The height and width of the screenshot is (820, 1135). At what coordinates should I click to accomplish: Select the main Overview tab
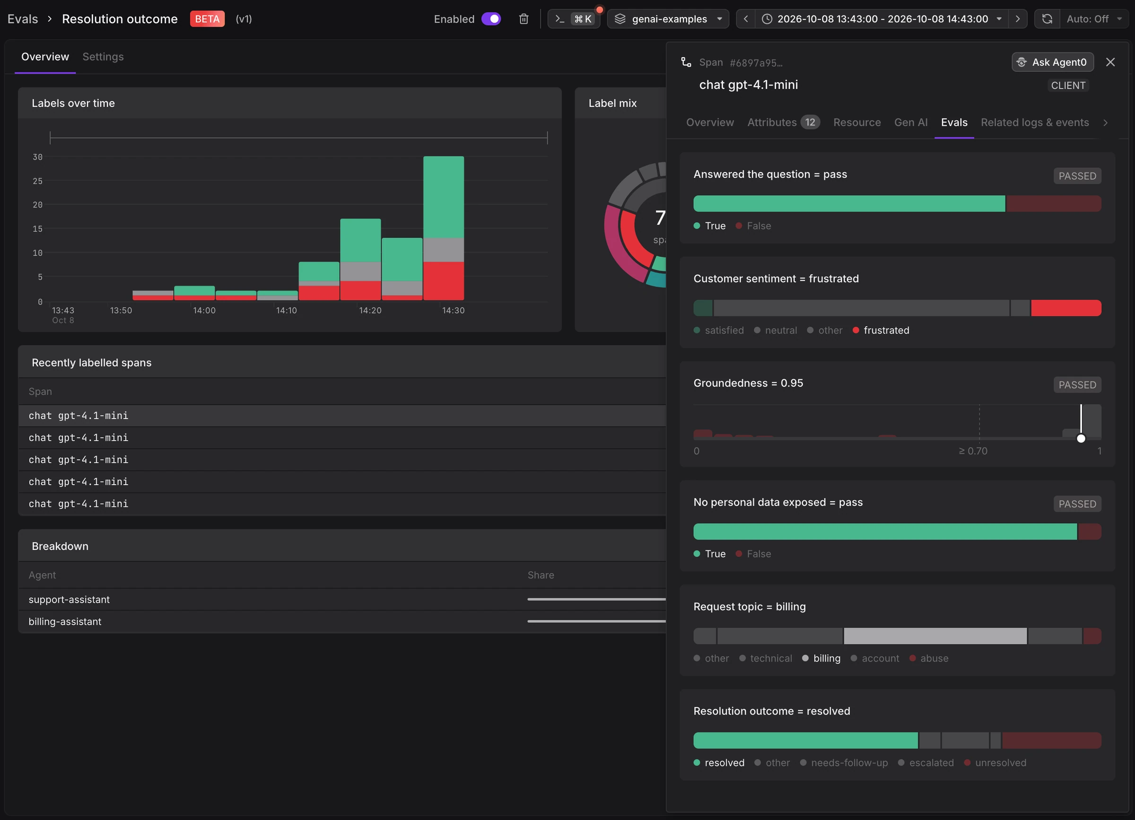pos(45,57)
